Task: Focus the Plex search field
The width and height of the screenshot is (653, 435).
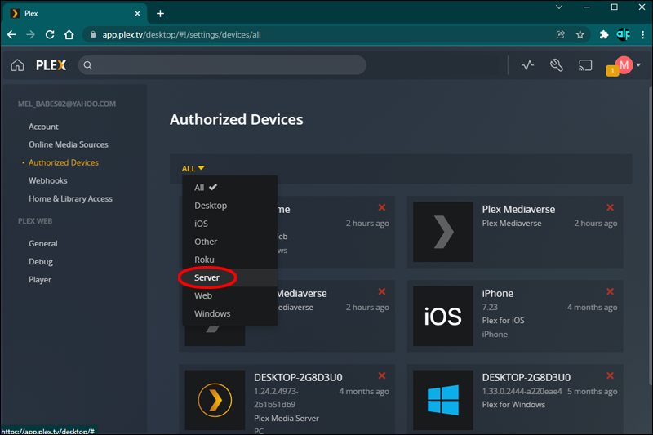Action: click(x=222, y=65)
